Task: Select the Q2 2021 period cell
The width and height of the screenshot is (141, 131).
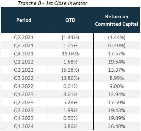Action: tap(24, 37)
